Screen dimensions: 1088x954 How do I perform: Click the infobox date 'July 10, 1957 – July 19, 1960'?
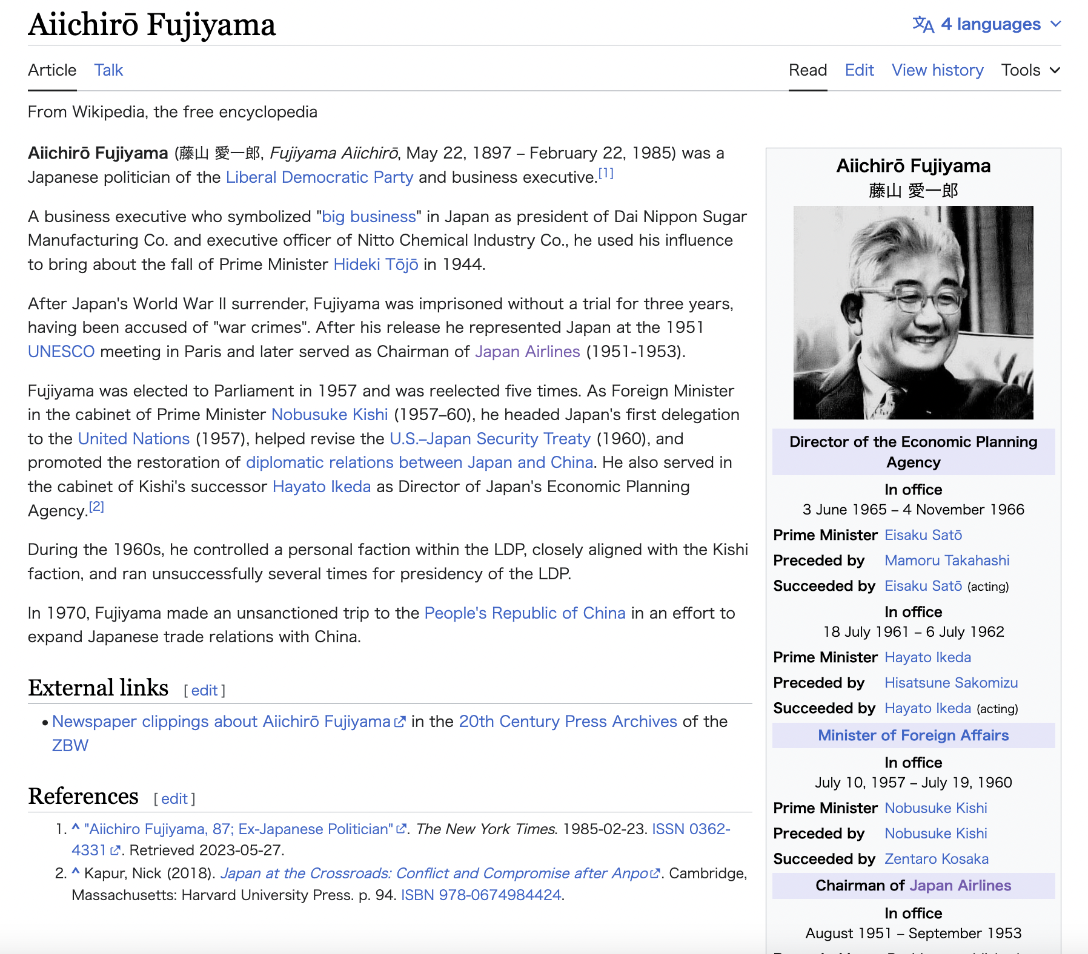(x=914, y=783)
